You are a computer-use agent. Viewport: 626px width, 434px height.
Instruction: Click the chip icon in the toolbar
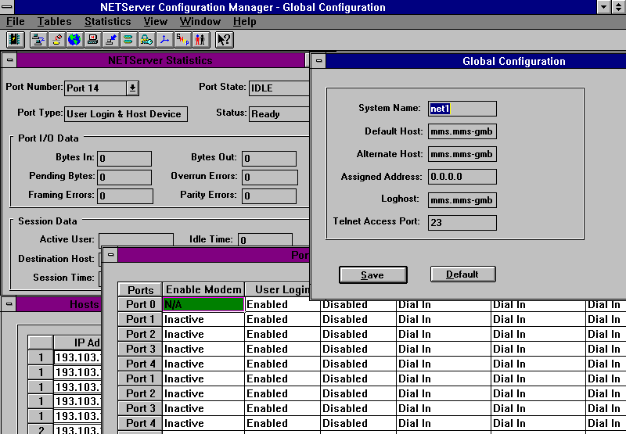(15, 39)
